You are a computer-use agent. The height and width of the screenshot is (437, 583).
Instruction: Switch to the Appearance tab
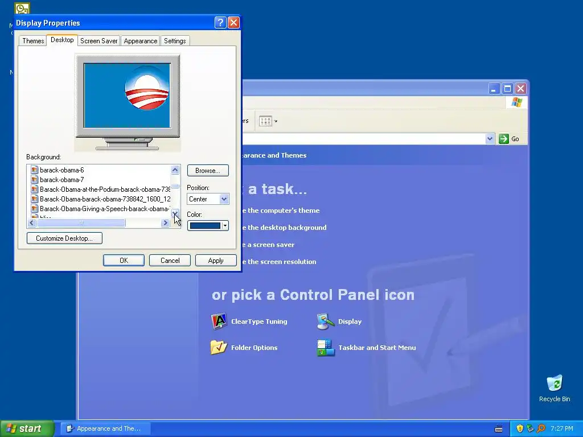click(141, 41)
